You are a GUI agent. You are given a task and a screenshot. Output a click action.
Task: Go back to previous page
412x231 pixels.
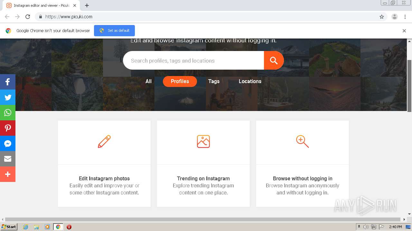[x=7, y=17]
